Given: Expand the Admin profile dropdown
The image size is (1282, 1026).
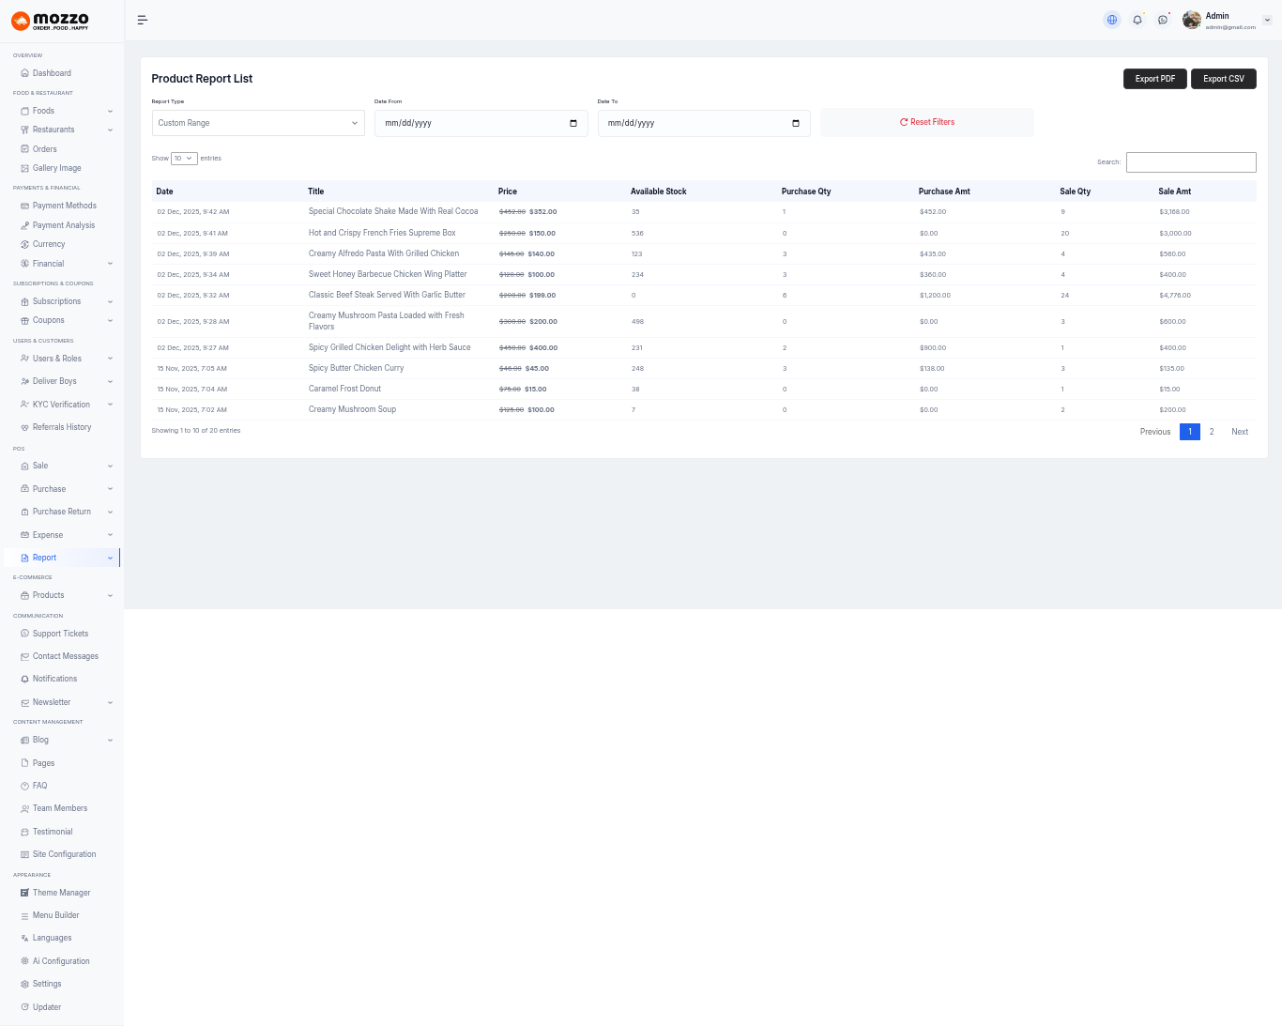Looking at the screenshot, I should click(1266, 20).
